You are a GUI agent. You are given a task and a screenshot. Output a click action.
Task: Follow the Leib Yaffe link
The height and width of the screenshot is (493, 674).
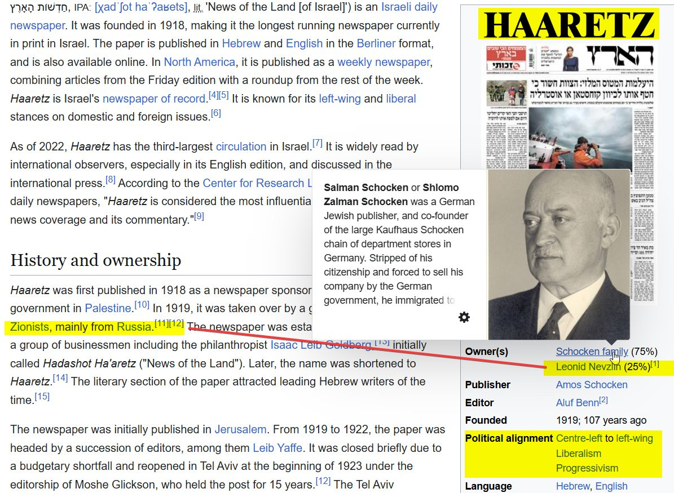point(277,448)
